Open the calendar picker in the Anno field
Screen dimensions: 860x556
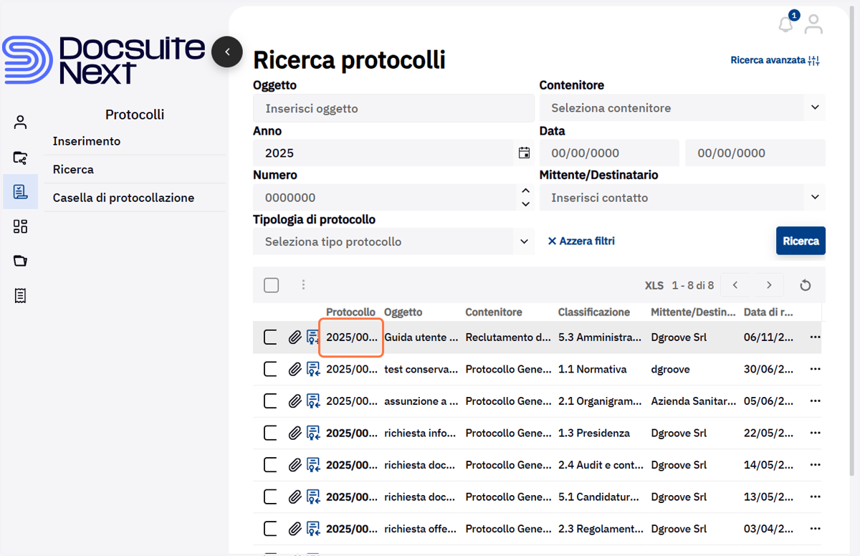(x=524, y=153)
